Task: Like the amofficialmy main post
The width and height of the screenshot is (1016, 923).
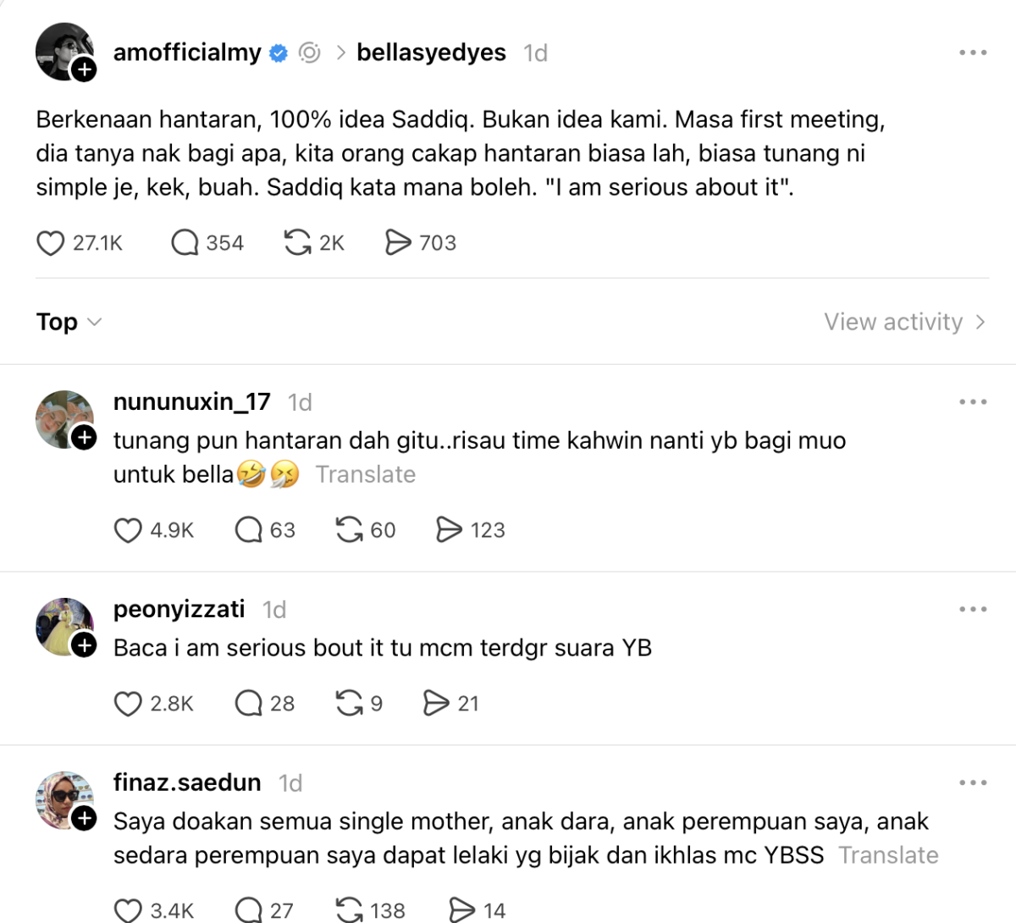Action: pos(51,243)
